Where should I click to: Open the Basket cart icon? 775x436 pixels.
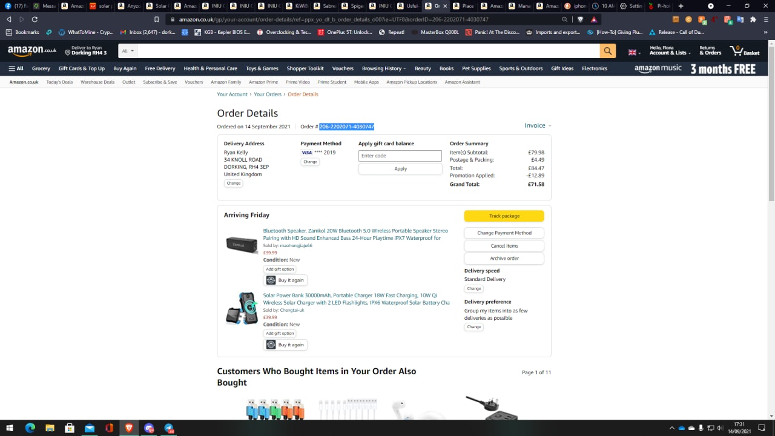coord(744,51)
